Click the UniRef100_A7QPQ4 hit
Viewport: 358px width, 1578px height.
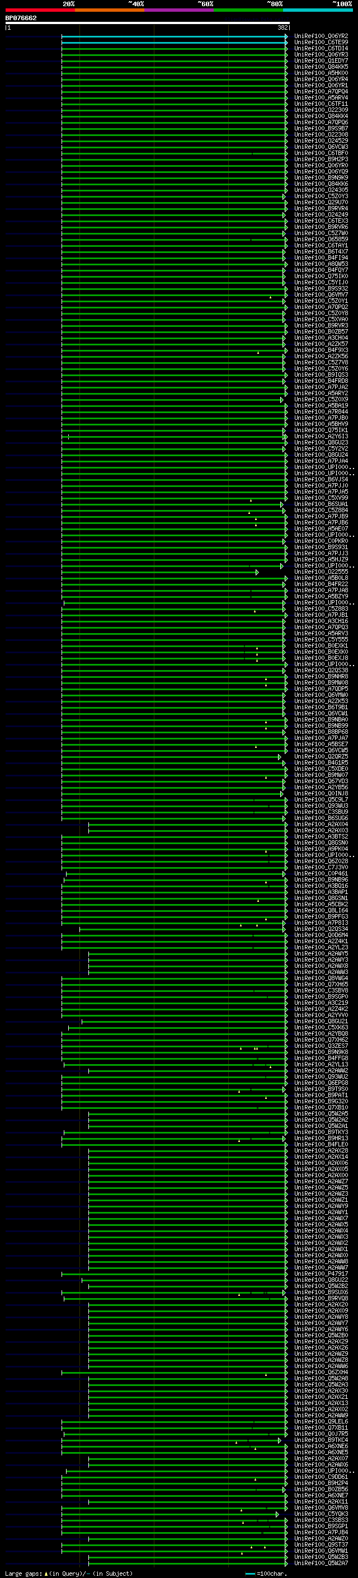click(321, 92)
